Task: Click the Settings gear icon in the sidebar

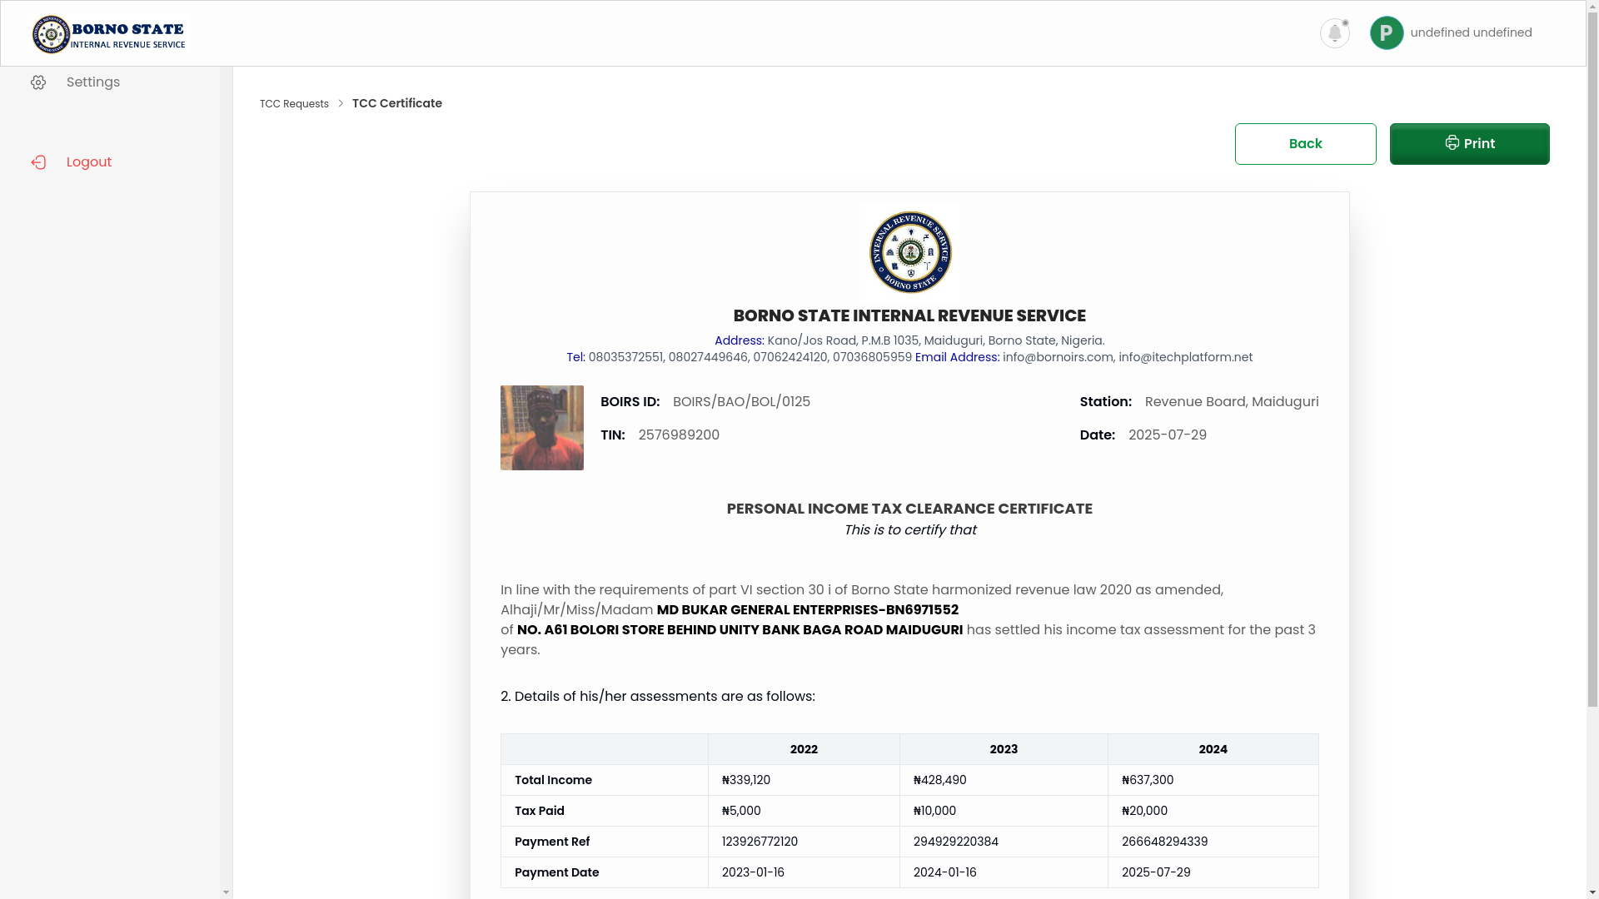Action: [x=38, y=82]
